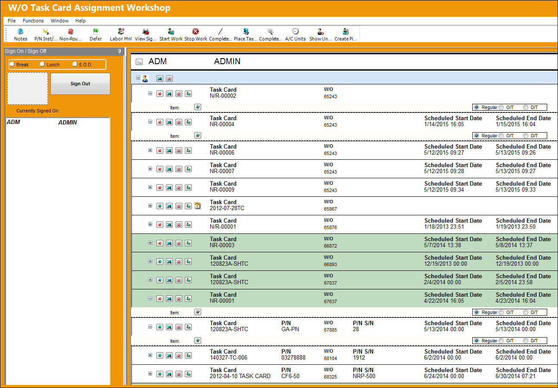Open the P/N Inst toolbar item
This screenshot has height=388, width=558.
(x=46, y=34)
